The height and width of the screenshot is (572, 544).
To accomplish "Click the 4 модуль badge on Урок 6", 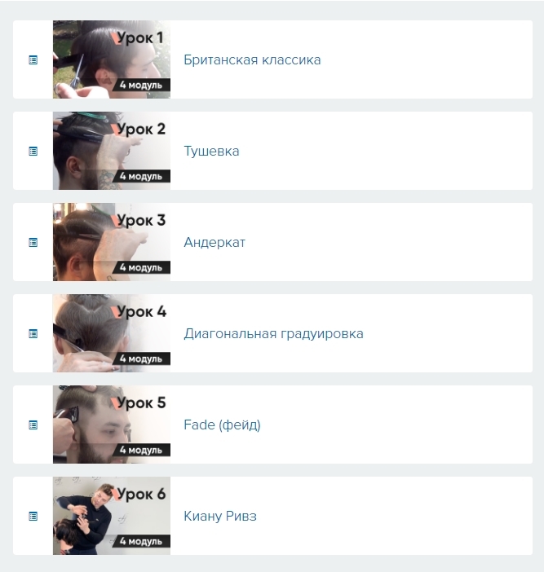I will (x=140, y=541).
